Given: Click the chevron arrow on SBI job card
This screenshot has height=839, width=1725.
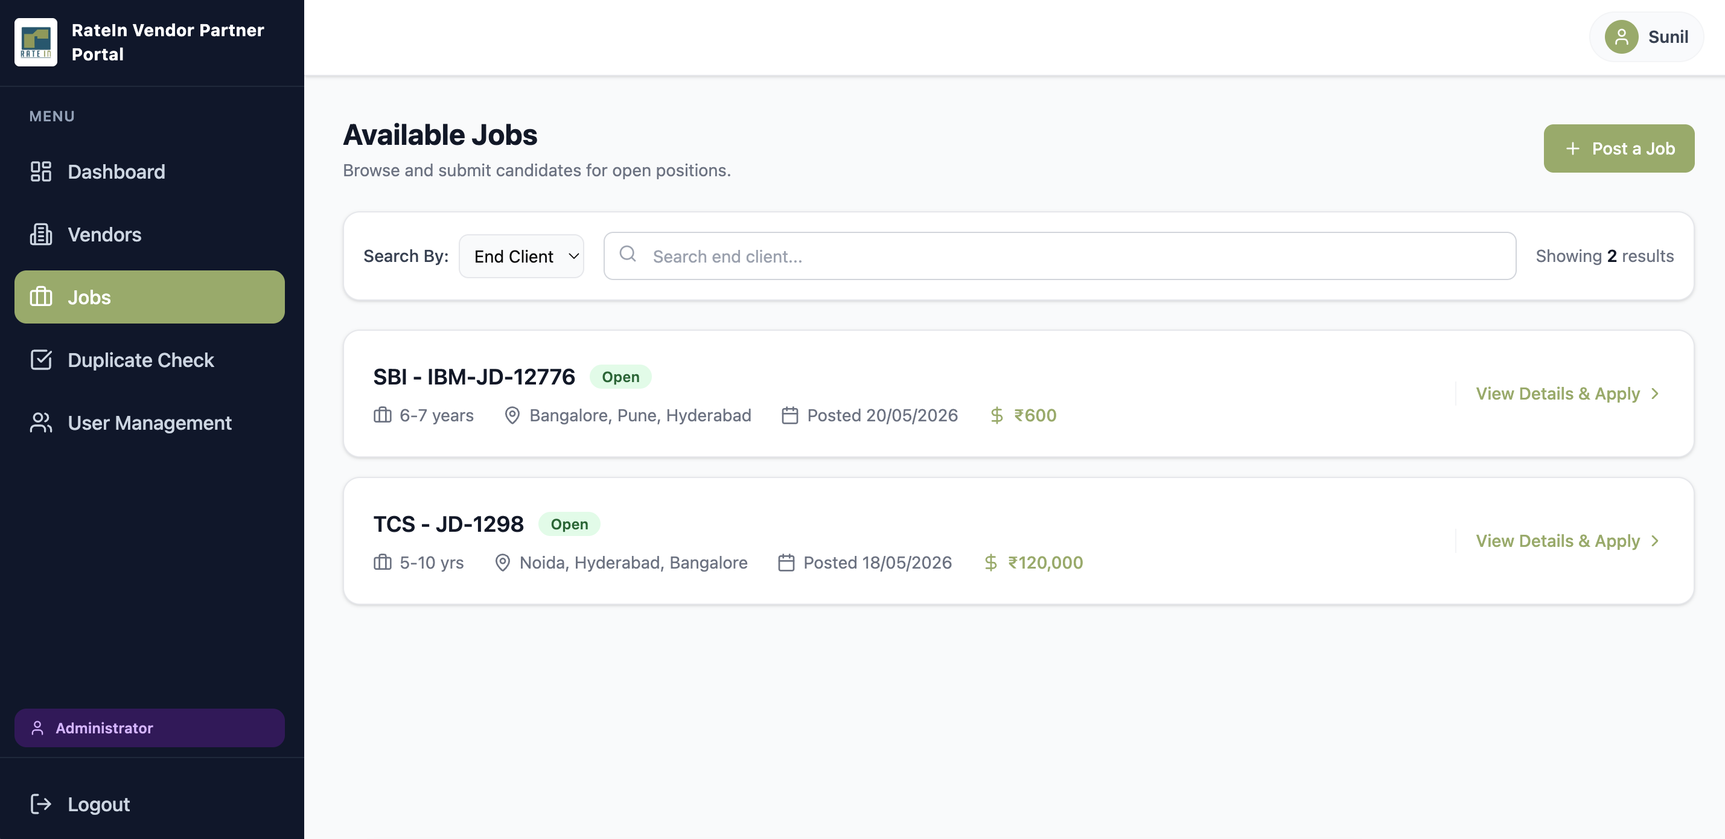Looking at the screenshot, I should click(1655, 394).
